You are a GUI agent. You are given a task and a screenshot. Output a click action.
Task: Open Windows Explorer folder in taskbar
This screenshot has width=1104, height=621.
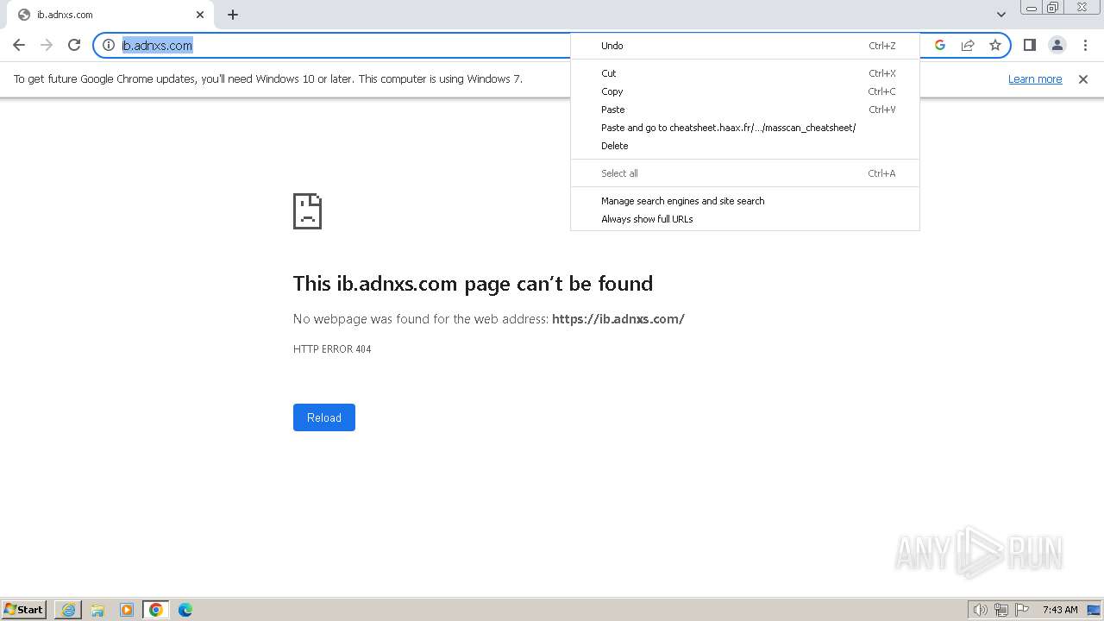click(x=97, y=610)
